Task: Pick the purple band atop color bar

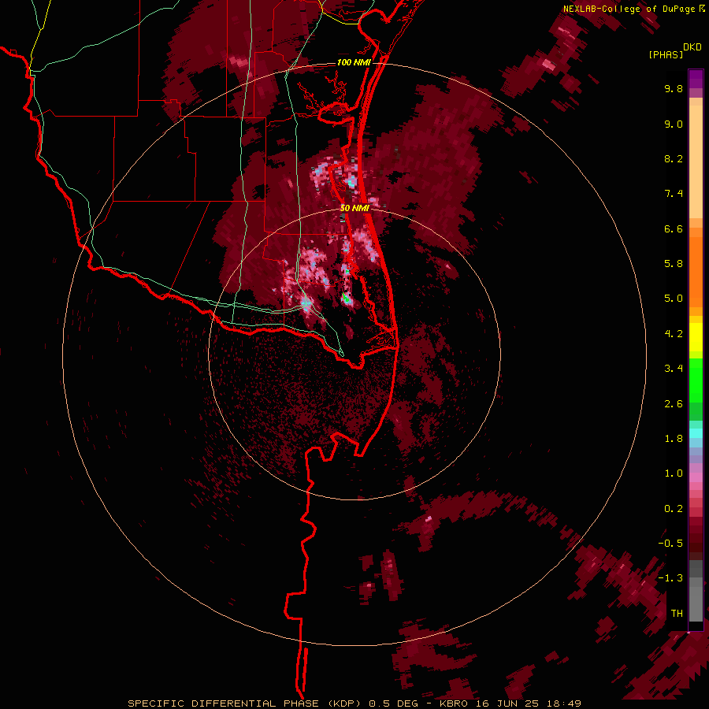Action: pos(696,79)
